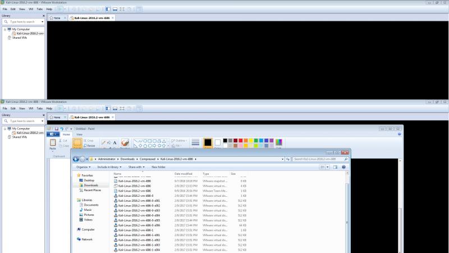449x253 pixels.
Task: Click the New folder button in Explorer
Action: [x=158, y=167]
